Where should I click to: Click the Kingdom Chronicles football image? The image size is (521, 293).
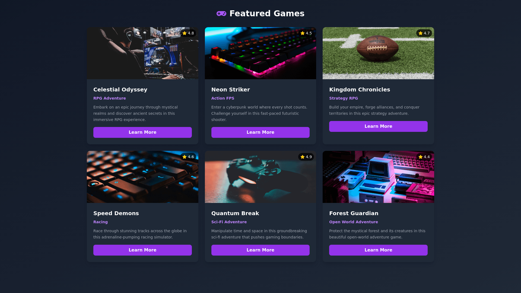[x=378, y=53]
